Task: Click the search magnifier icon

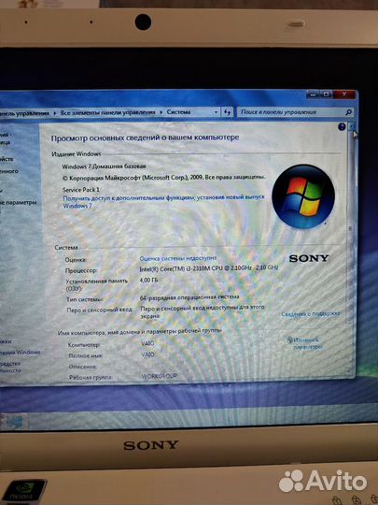Action: point(348,112)
